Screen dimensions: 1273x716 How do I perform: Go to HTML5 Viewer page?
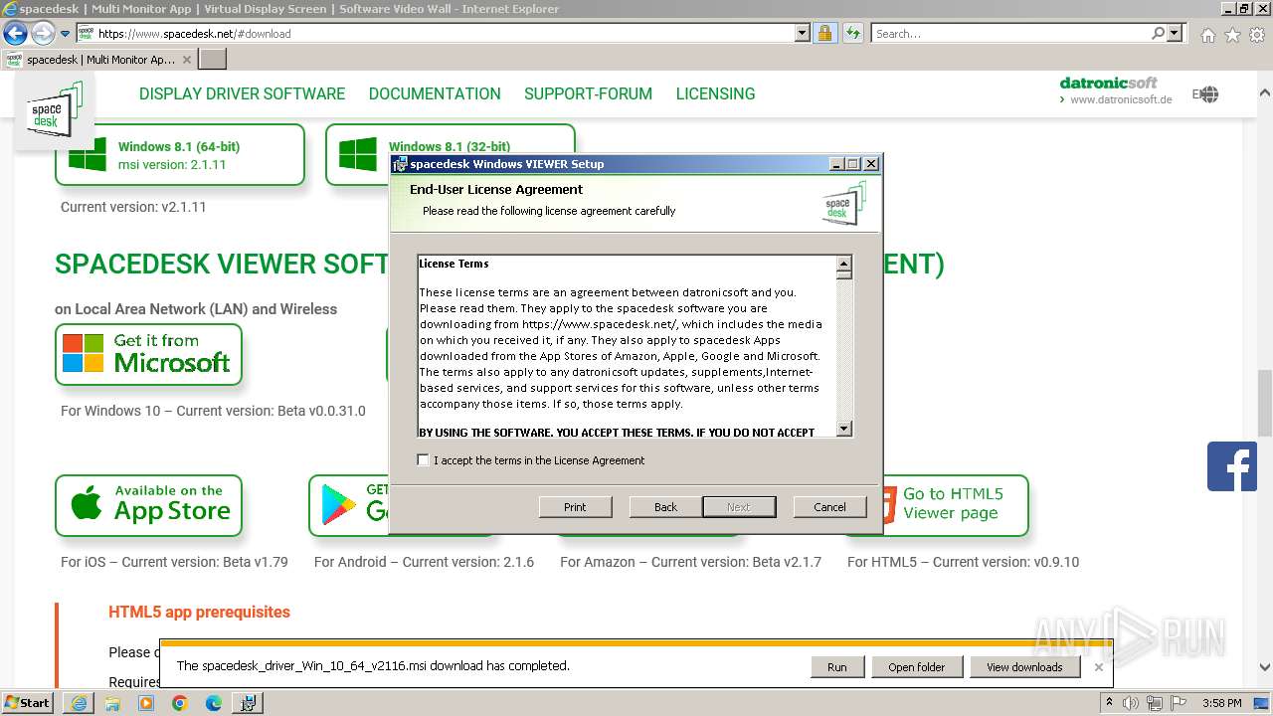pyautogui.click(x=953, y=505)
